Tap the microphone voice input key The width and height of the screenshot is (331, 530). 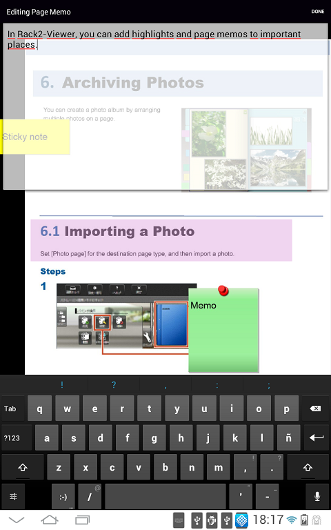click(317, 497)
